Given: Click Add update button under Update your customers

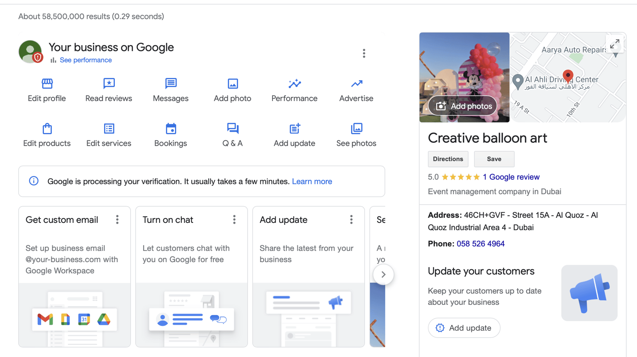Looking at the screenshot, I should 464,328.
